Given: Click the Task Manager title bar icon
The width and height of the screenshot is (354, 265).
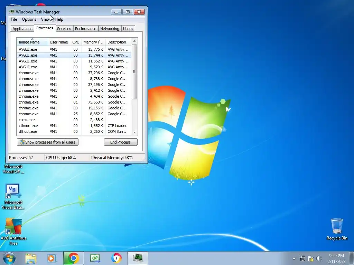Looking at the screenshot, I should pos(12,12).
